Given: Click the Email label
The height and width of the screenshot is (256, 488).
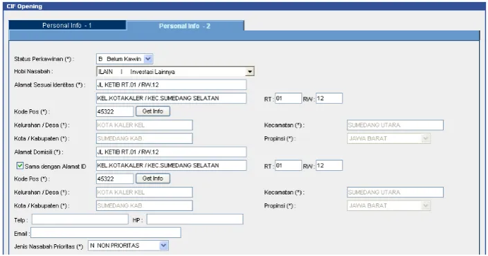Looking at the screenshot, I should tap(21, 233).
